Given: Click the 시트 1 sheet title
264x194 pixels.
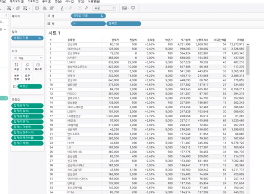Looking at the screenshot, I should pyautogui.click(x=54, y=33).
